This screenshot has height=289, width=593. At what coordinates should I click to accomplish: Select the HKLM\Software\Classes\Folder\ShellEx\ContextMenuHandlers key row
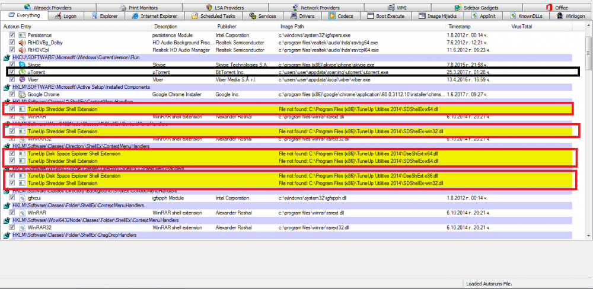point(289,205)
